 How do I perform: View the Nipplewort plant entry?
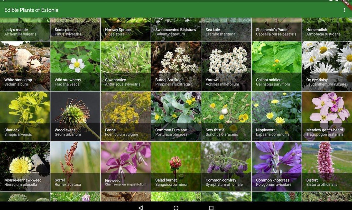click(277, 117)
